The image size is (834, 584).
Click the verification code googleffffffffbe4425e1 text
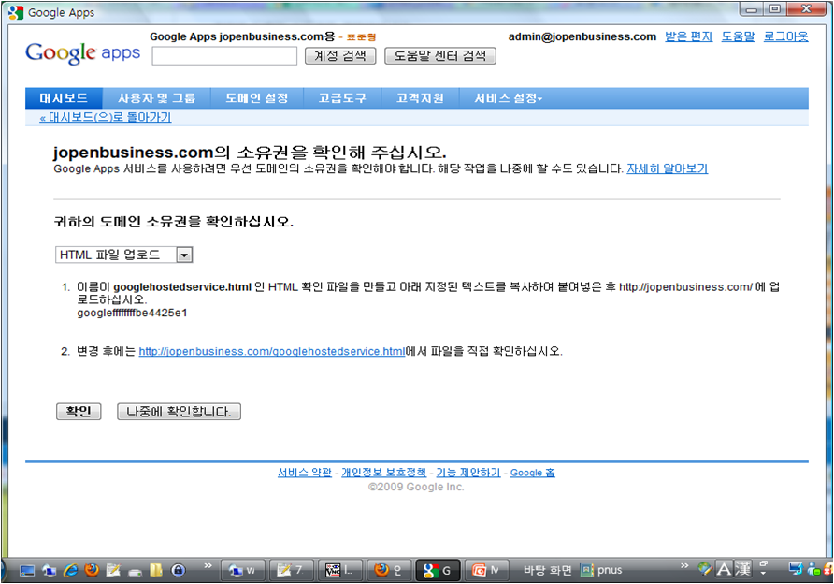pyautogui.click(x=132, y=313)
